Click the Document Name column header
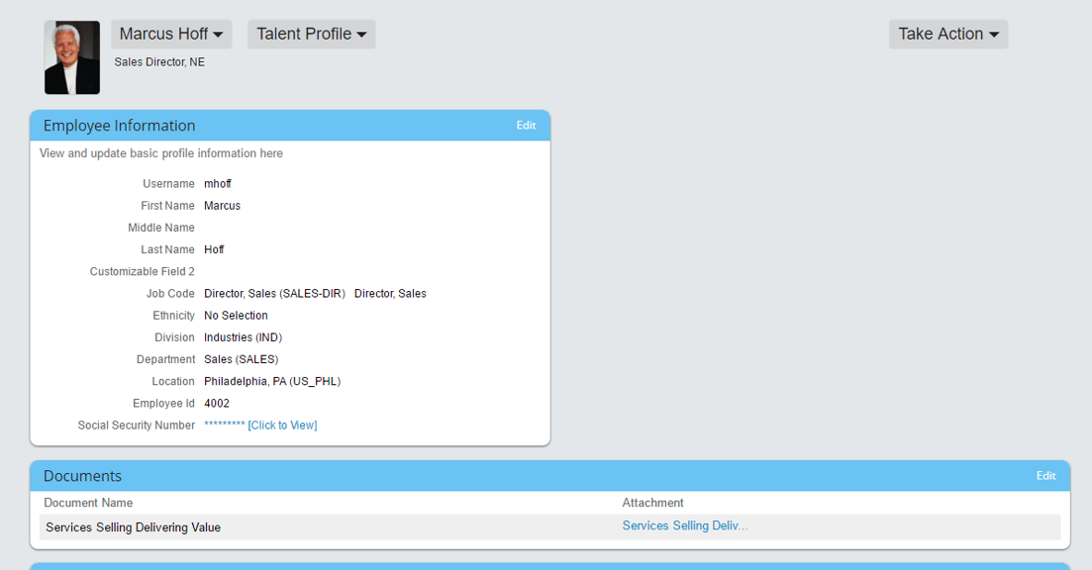Image resolution: width=1092 pixels, height=570 pixels. pos(88,502)
